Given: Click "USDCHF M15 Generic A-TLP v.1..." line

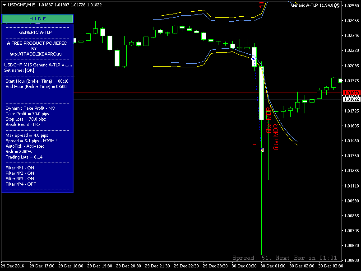Looking at the screenshot, I should [x=38, y=65].
